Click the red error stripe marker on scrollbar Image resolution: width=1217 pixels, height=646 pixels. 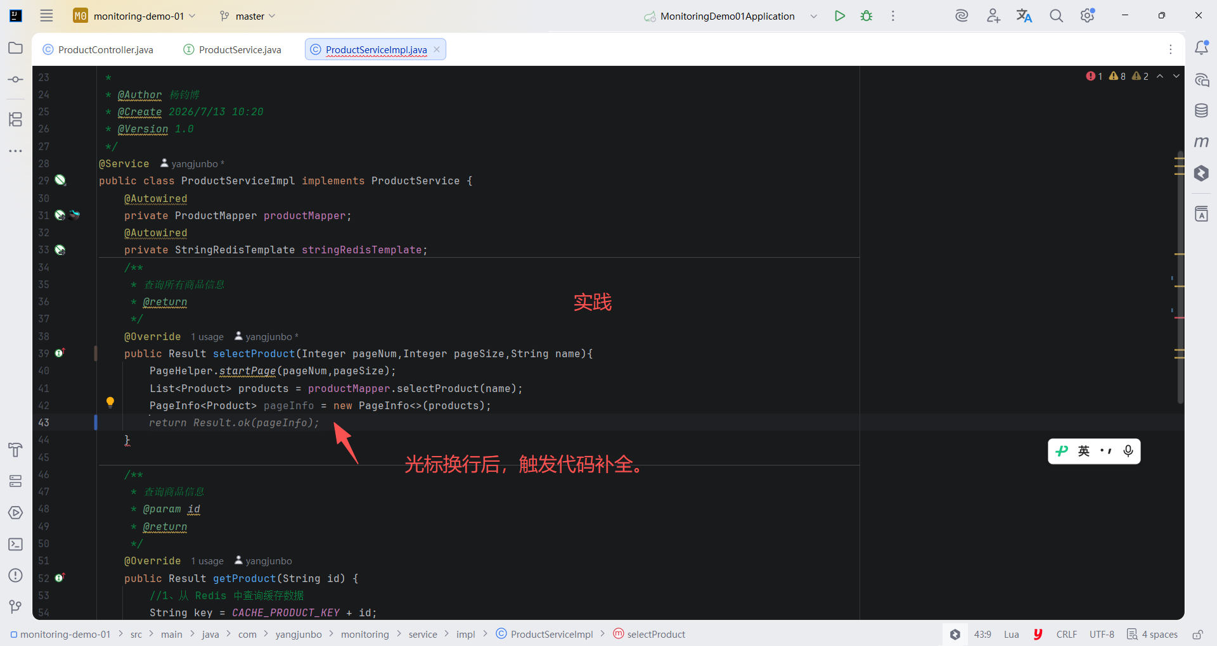coord(1180,317)
